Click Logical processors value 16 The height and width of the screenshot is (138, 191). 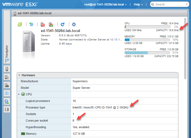point(74,101)
